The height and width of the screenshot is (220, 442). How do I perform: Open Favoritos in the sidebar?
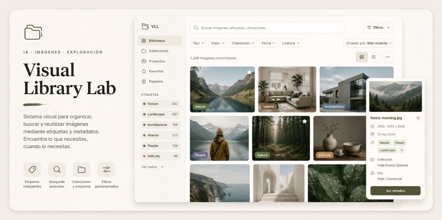(160, 71)
